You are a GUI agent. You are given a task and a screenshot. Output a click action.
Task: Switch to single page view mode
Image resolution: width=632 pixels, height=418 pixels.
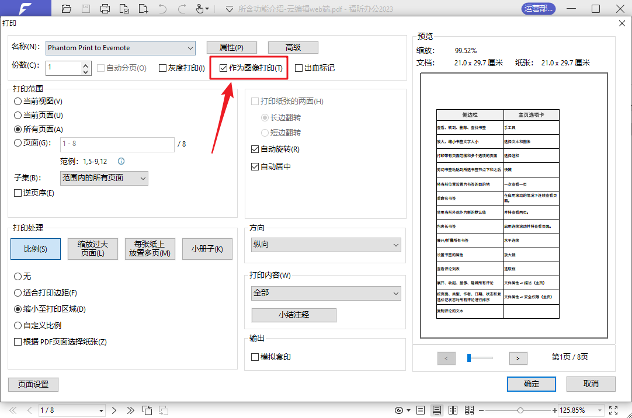pos(421,410)
